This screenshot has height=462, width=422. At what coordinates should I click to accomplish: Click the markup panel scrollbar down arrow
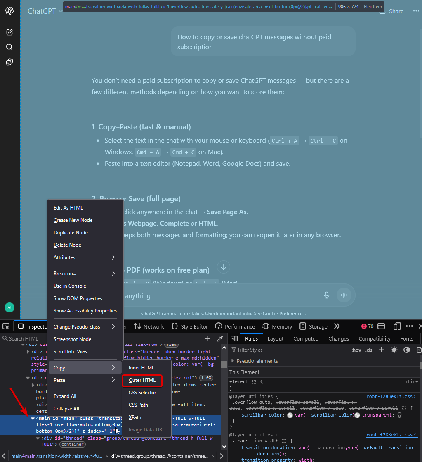[x=224, y=446]
